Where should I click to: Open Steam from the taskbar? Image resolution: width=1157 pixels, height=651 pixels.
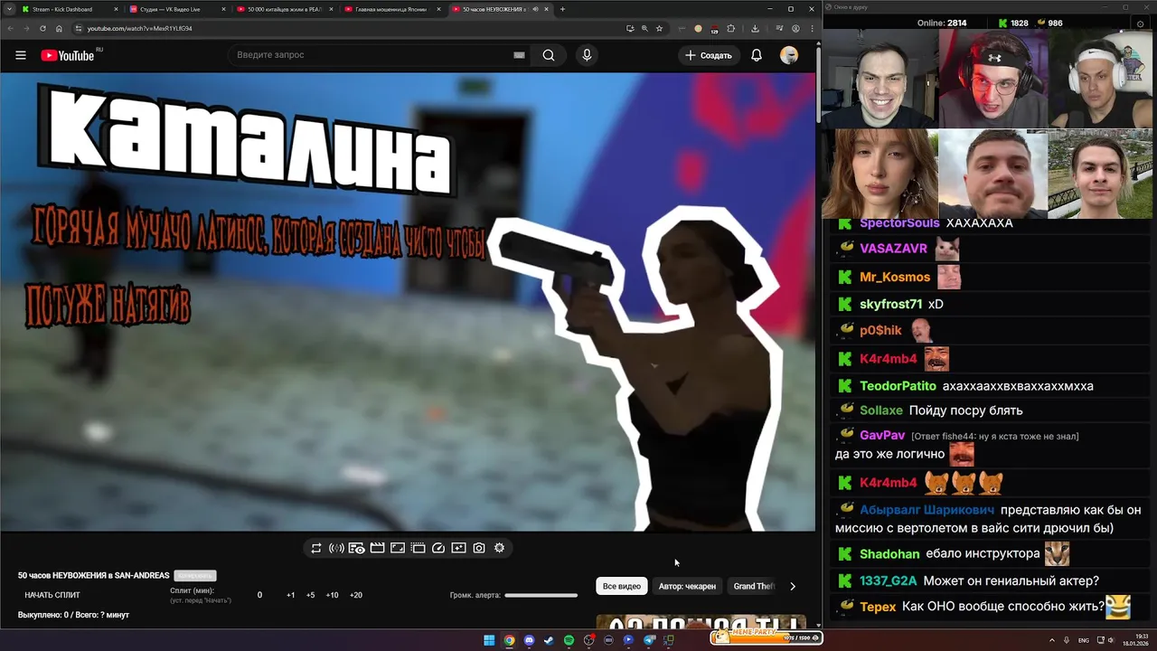pos(549,640)
